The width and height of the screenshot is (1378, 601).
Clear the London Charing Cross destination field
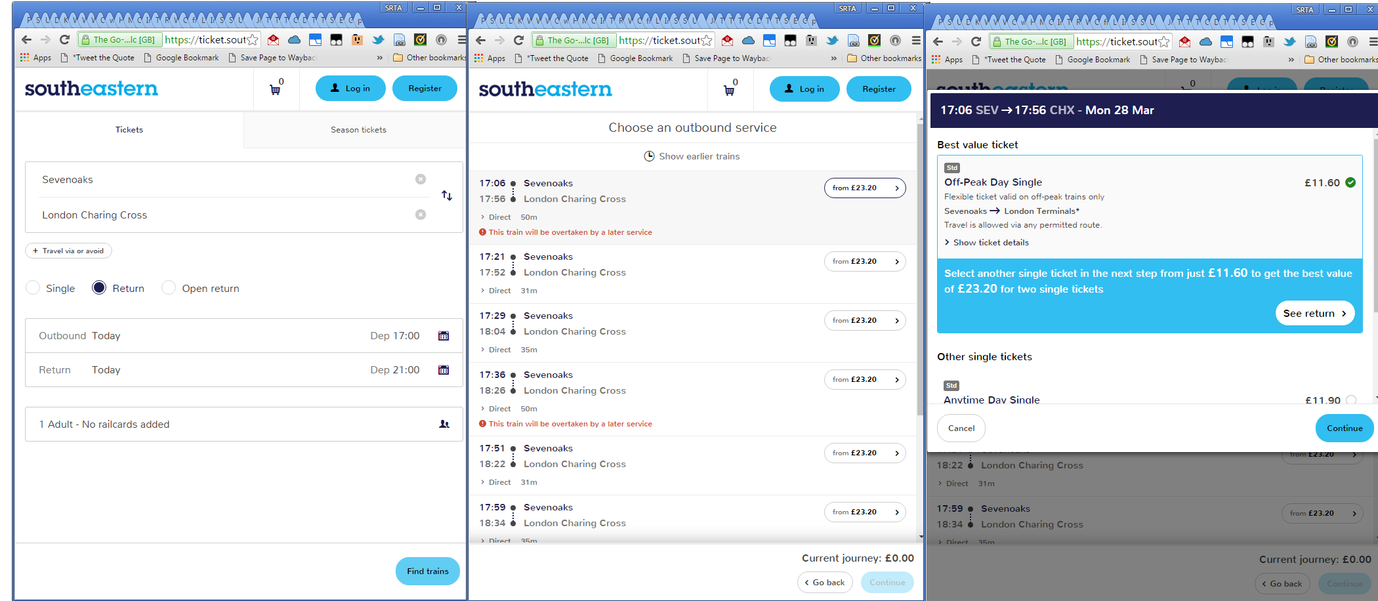coord(421,215)
